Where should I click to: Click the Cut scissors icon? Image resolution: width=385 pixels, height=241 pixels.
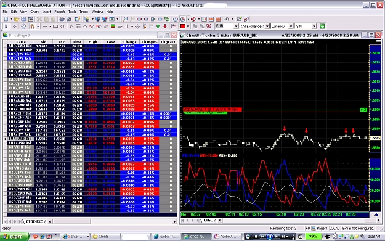39,19
